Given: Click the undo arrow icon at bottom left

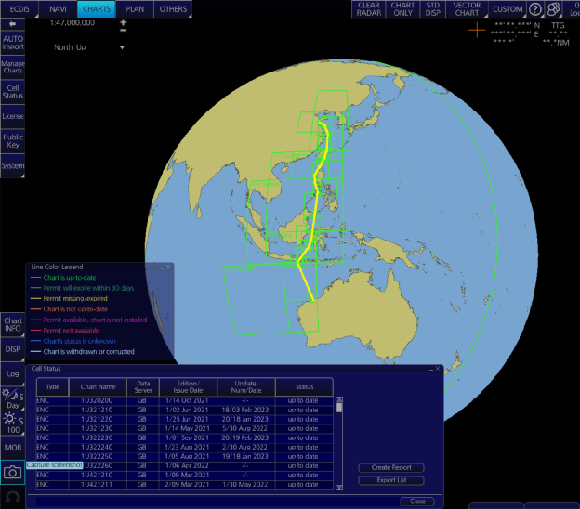Looking at the screenshot, I should pyautogui.click(x=12, y=497).
